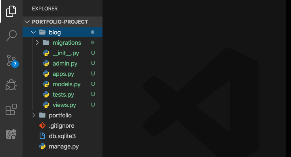Screen dimensions: 291x157
Task: Click the Python icon beside manage.py
Action: (42, 146)
